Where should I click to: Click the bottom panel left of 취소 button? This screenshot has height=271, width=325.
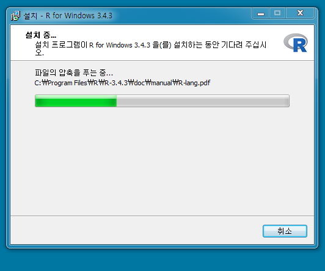[135, 230]
